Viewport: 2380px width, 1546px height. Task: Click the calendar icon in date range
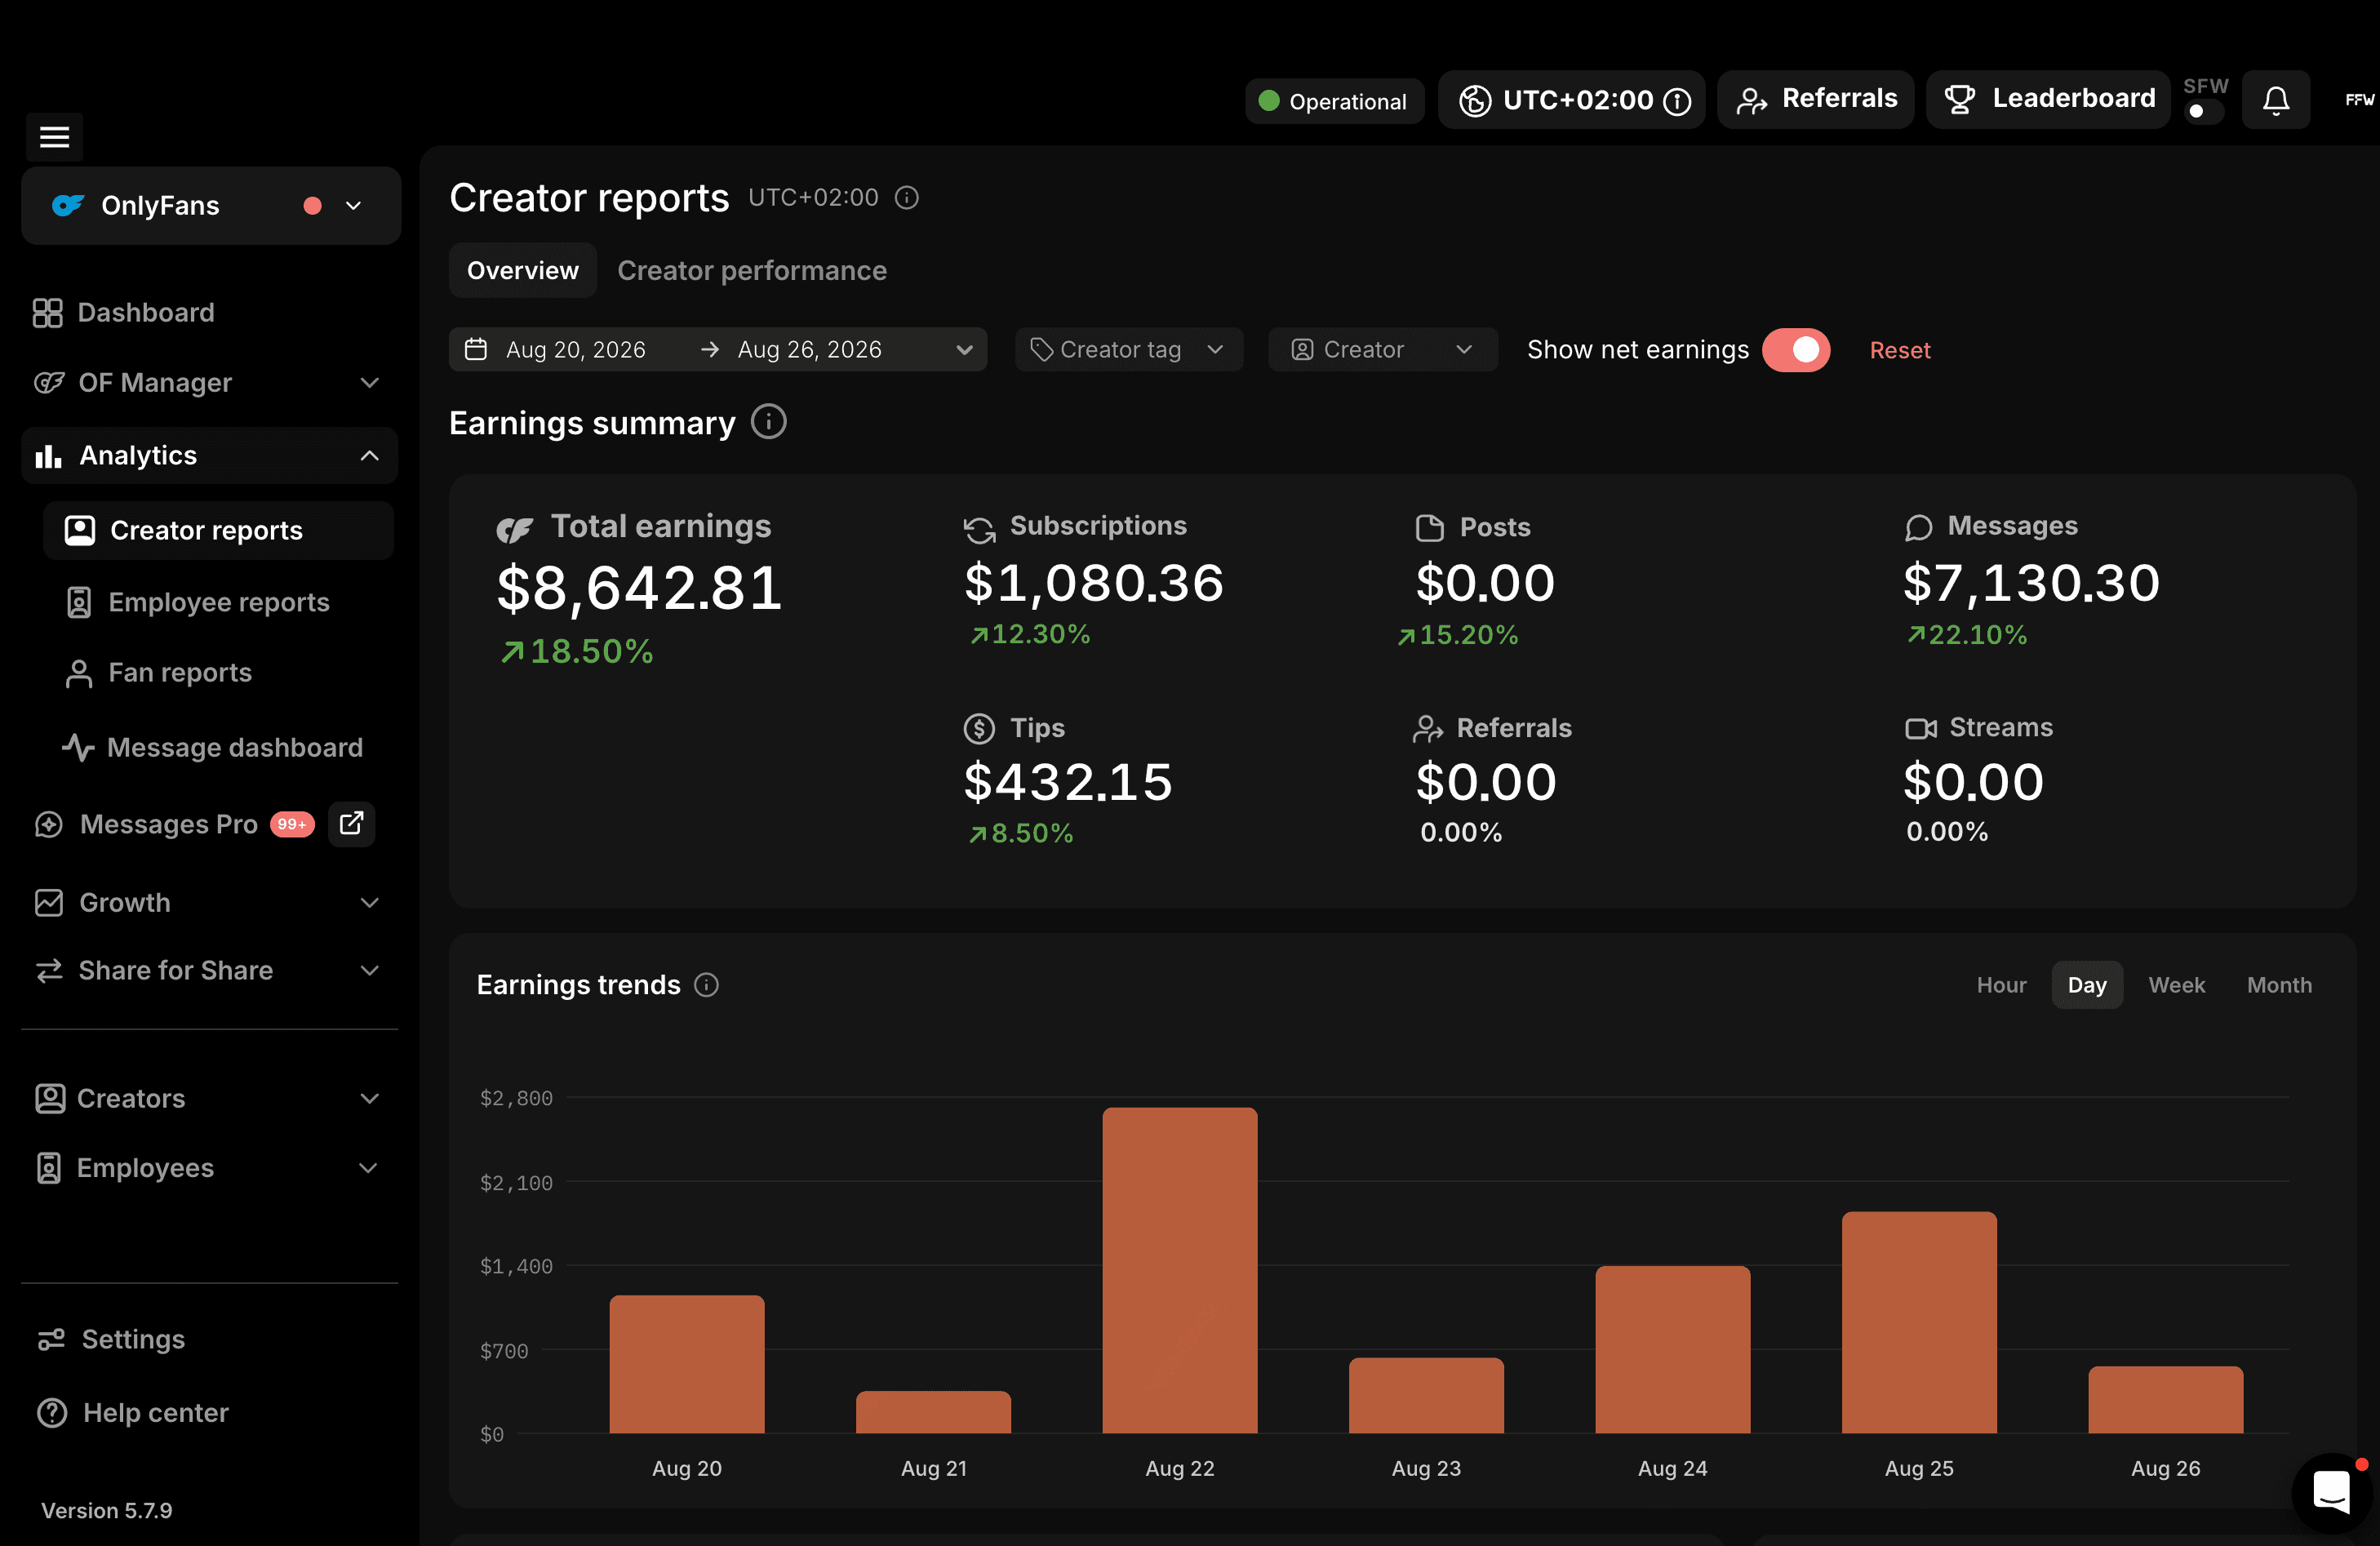[476, 349]
